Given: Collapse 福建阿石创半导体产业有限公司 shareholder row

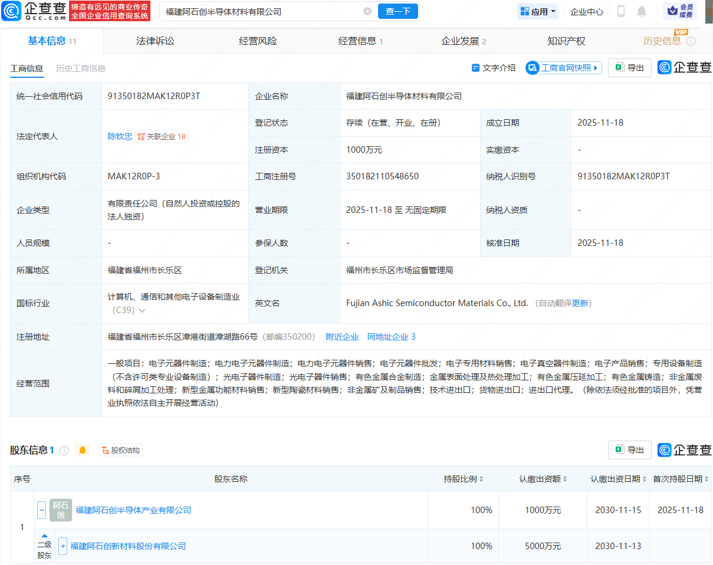Looking at the screenshot, I should pos(41,510).
